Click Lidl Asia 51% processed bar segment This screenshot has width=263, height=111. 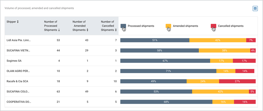(155, 40)
